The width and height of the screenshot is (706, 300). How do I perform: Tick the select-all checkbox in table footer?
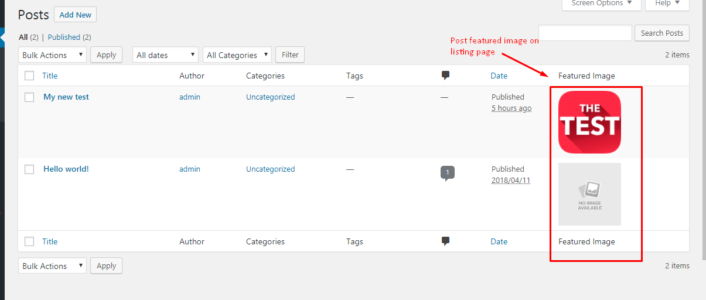pos(29,241)
